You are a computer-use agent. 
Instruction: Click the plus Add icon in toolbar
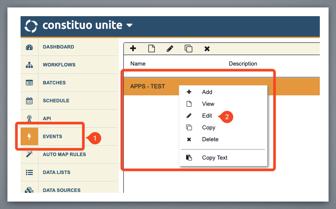point(133,49)
